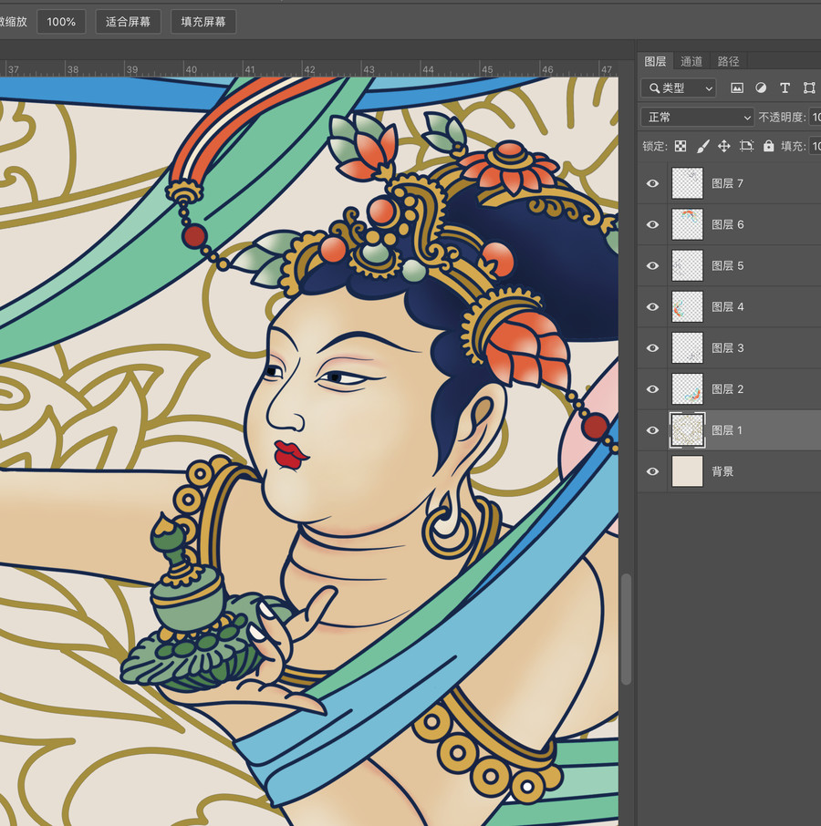Hide layer 图层 2
The width and height of the screenshot is (821, 826).
coord(652,388)
